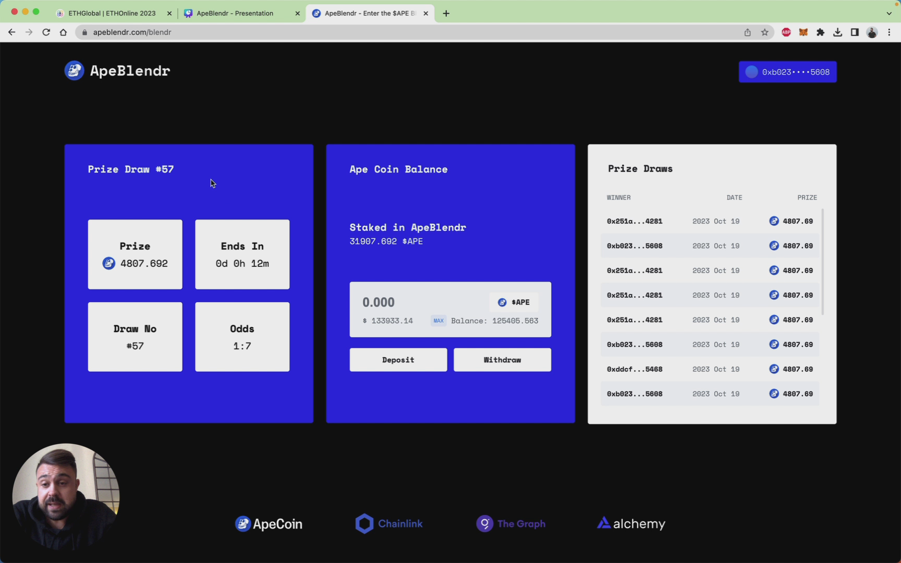901x563 pixels.
Task: Click the $ 133933.14 value text
Action: 388,321
